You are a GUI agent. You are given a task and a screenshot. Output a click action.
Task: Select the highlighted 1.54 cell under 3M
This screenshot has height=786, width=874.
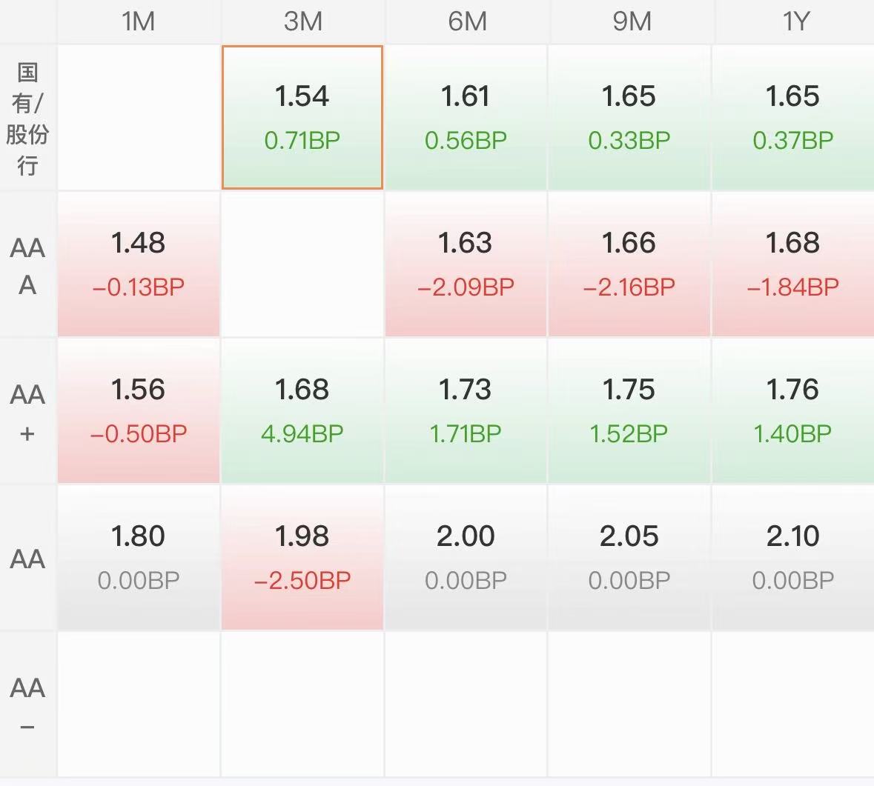(302, 118)
